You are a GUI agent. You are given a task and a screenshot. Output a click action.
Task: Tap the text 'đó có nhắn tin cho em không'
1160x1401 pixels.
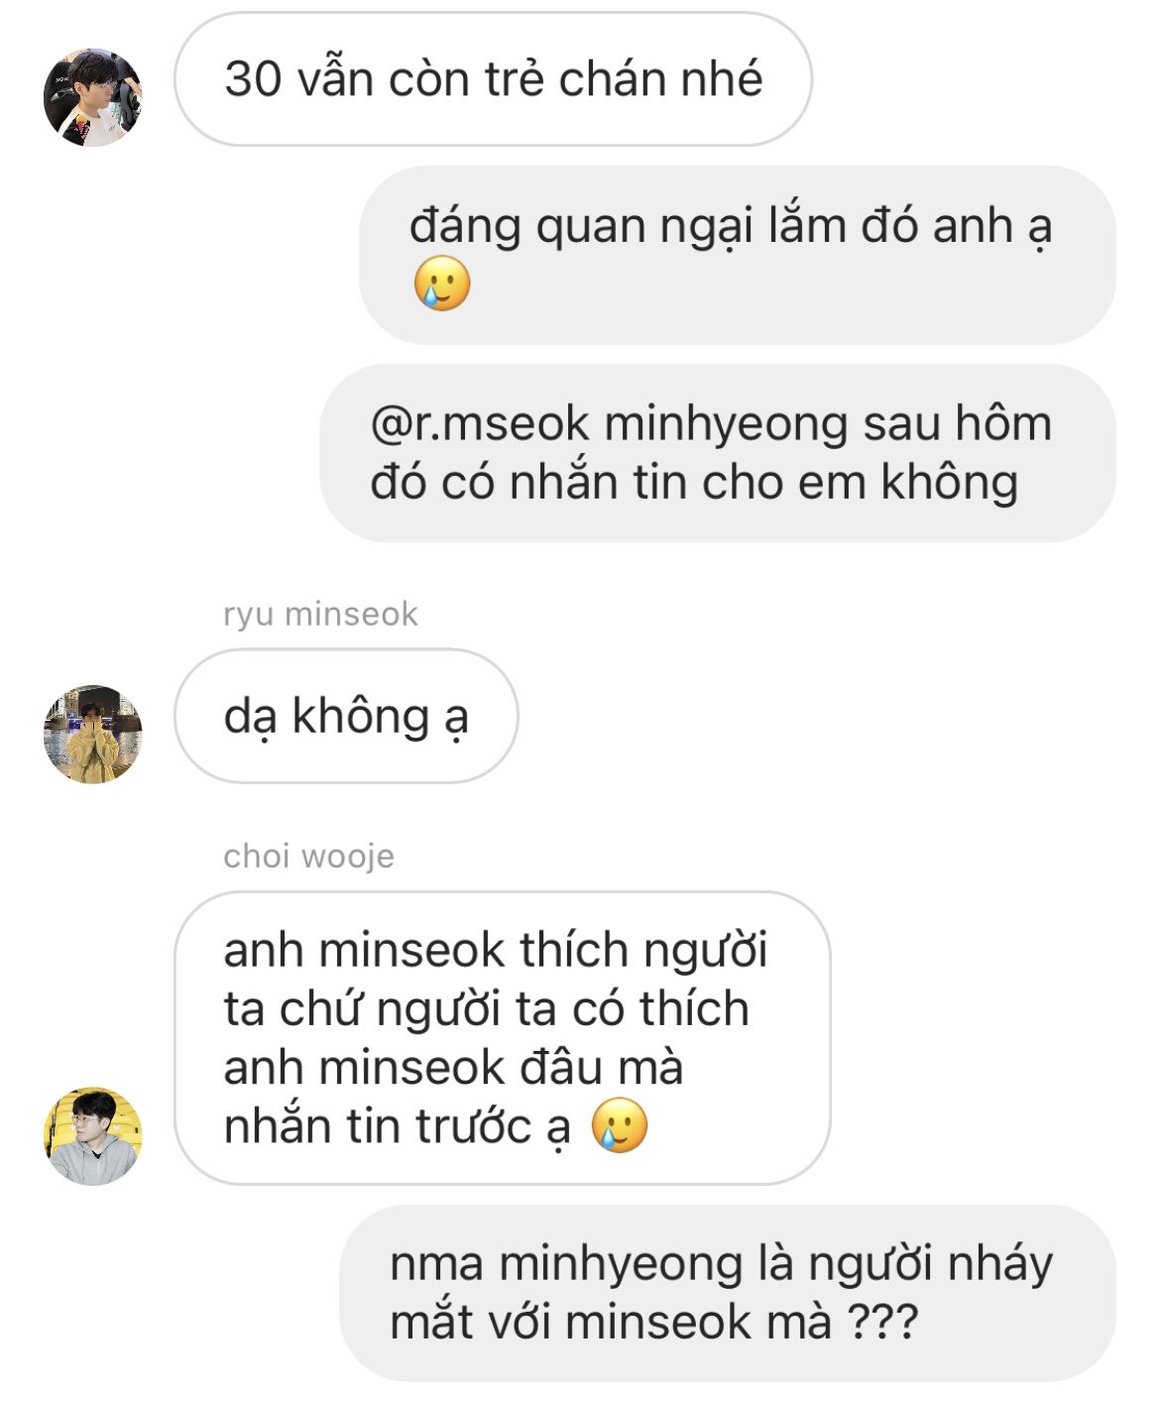coord(694,483)
